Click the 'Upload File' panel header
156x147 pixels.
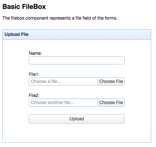[77, 34]
